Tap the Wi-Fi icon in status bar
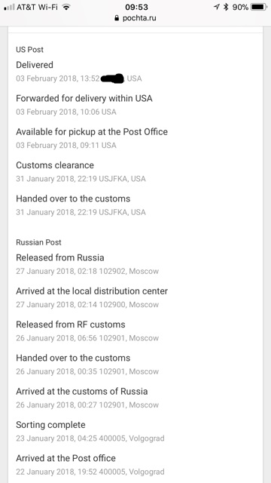271x483 pixels. click(x=66, y=7)
